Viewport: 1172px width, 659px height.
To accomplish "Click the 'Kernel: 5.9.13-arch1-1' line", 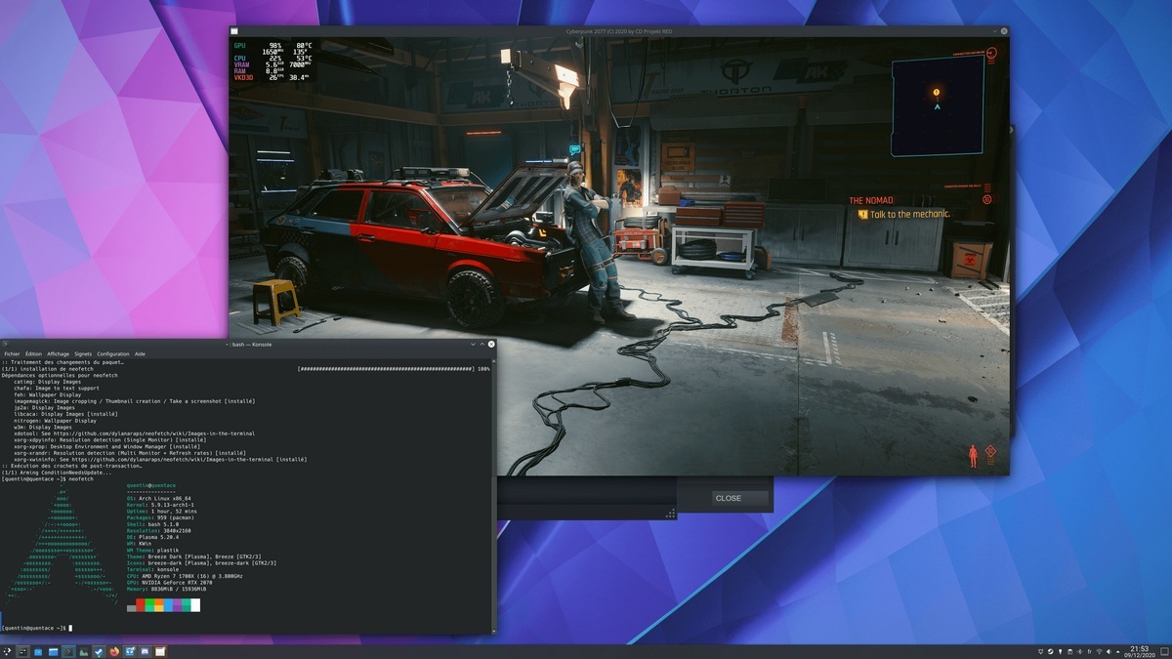I will click(160, 505).
